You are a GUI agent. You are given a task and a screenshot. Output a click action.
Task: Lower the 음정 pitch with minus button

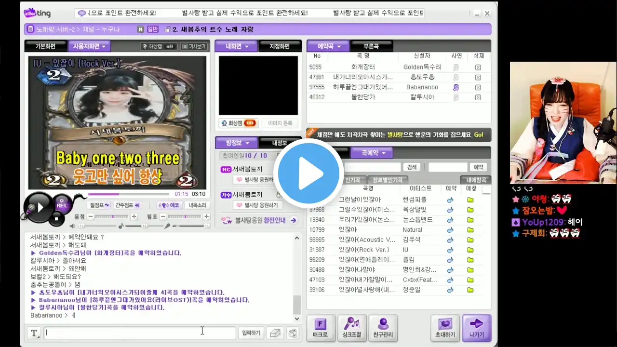[x=91, y=217]
